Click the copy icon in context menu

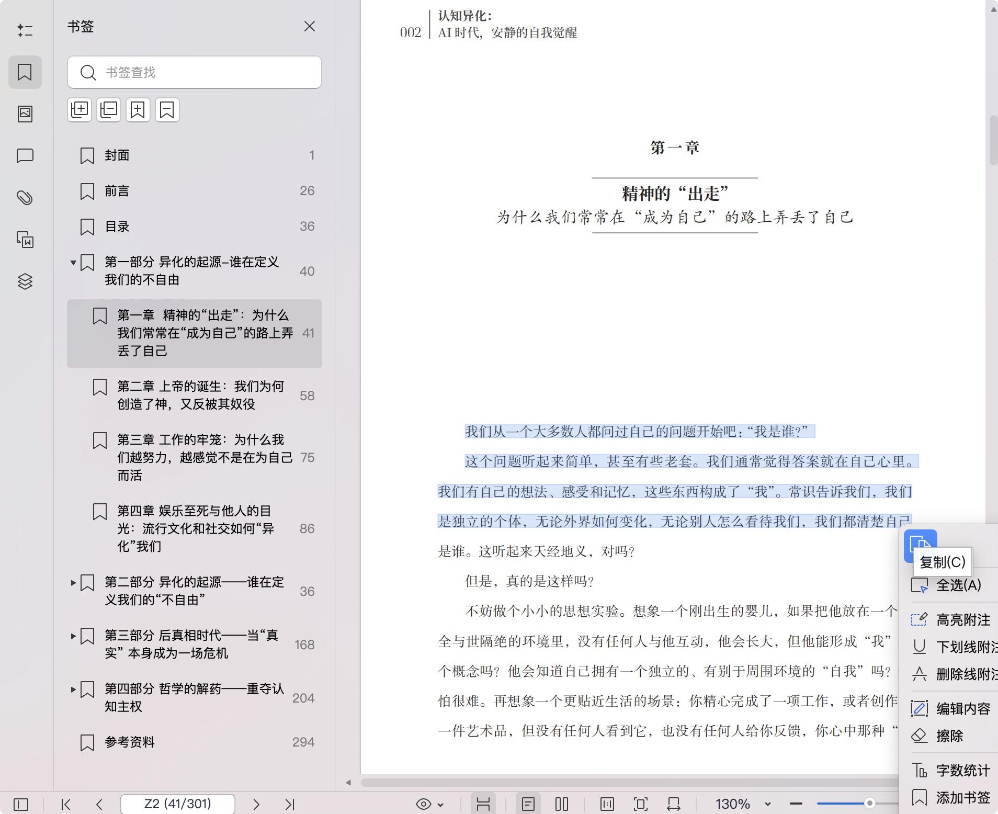(x=920, y=546)
